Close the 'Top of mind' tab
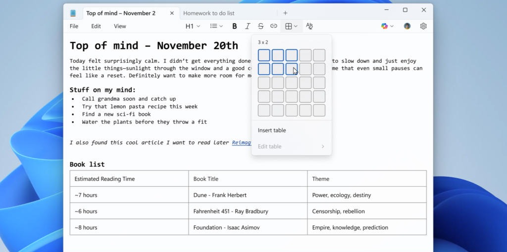 pyautogui.click(x=172, y=13)
